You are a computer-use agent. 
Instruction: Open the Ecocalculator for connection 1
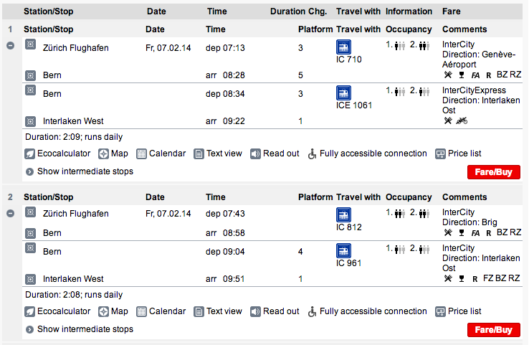[x=57, y=153]
